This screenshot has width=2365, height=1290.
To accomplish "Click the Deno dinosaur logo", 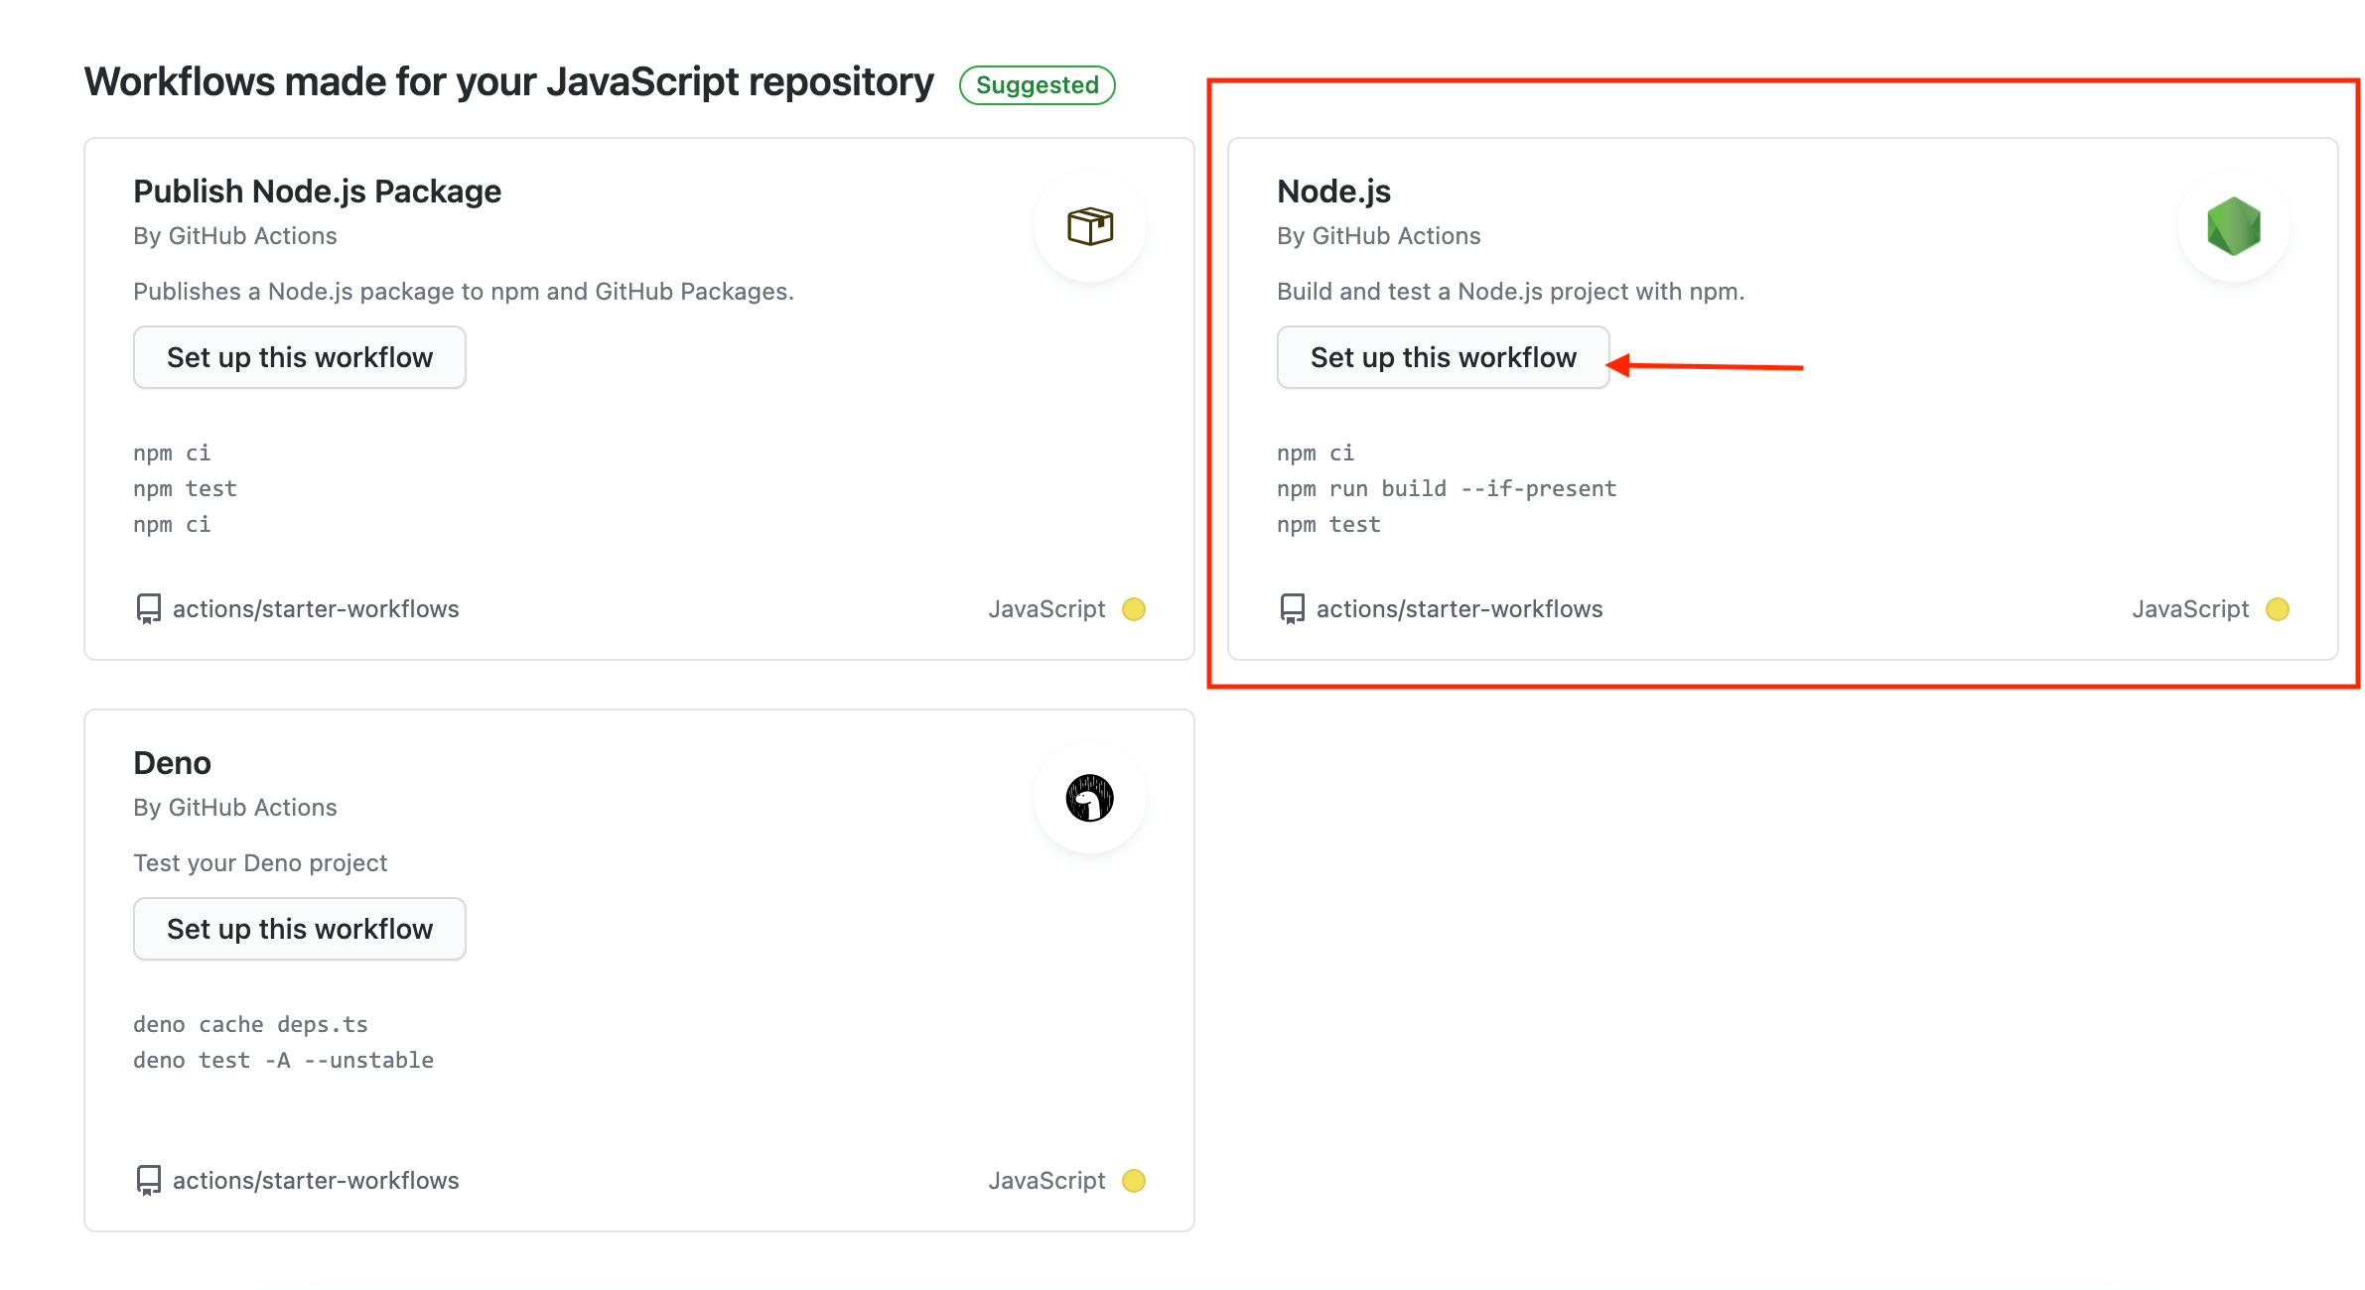I will [1089, 798].
